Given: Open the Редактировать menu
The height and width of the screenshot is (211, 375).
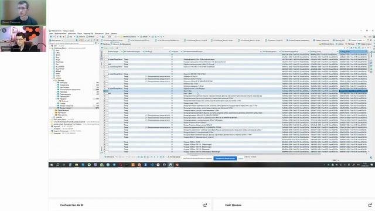Looking at the screenshot, I should pos(60,33).
